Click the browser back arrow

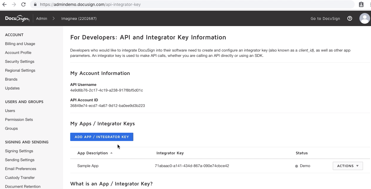[x=4, y=4]
